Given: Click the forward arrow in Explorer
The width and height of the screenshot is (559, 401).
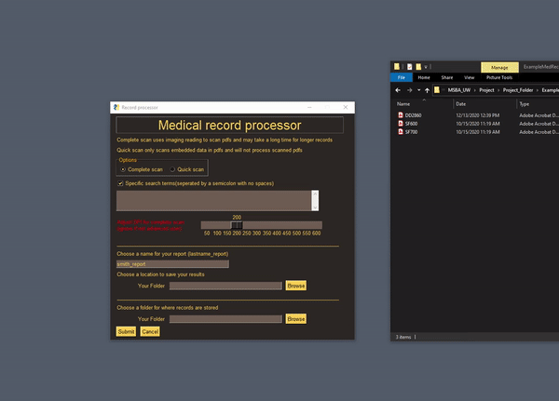Looking at the screenshot, I should [408, 90].
